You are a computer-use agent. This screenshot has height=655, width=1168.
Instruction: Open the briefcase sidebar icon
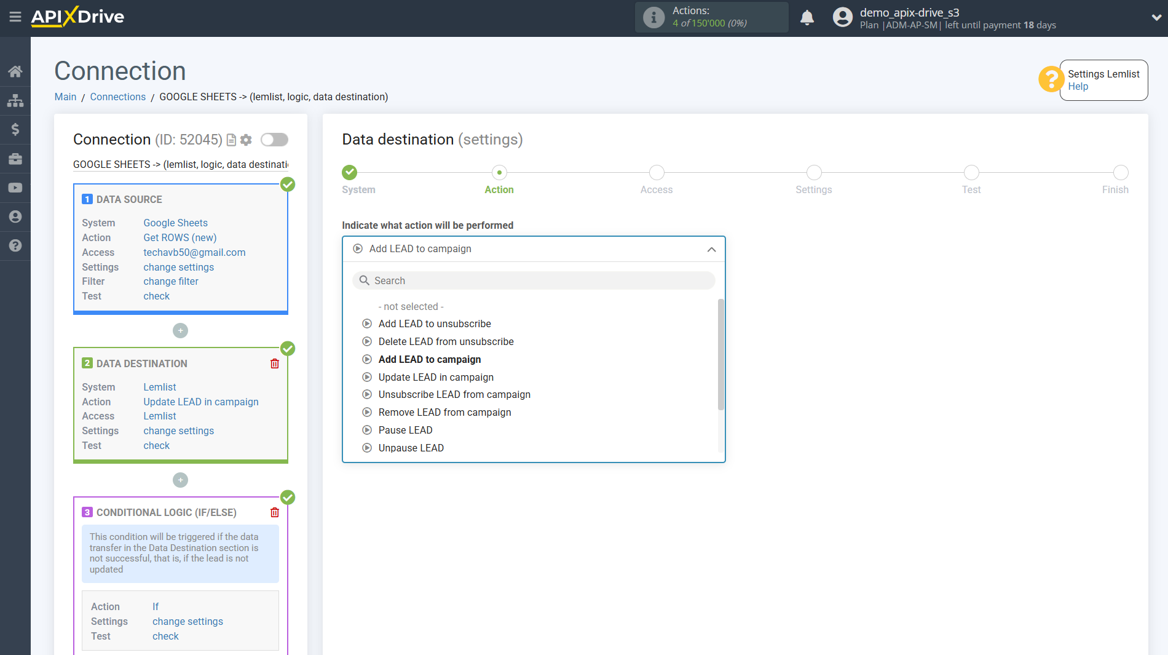click(15, 159)
